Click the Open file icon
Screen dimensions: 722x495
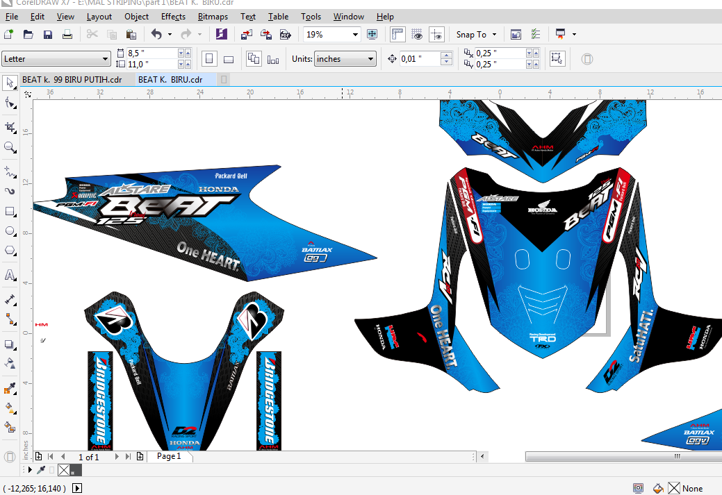pyautogui.click(x=28, y=35)
